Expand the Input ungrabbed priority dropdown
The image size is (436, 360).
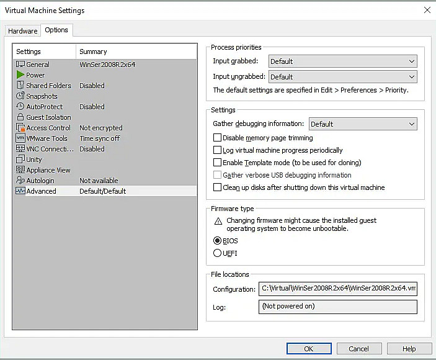point(342,77)
